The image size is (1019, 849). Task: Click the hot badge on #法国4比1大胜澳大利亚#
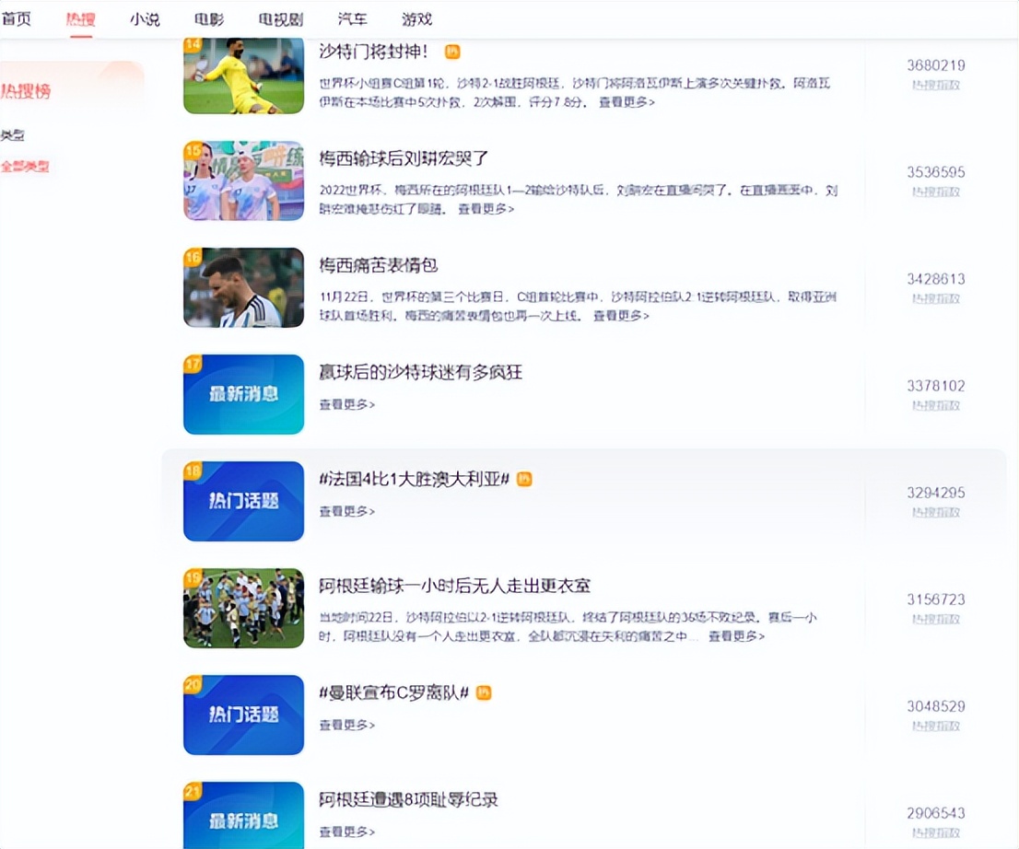pyautogui.click(x=523, y=479)
